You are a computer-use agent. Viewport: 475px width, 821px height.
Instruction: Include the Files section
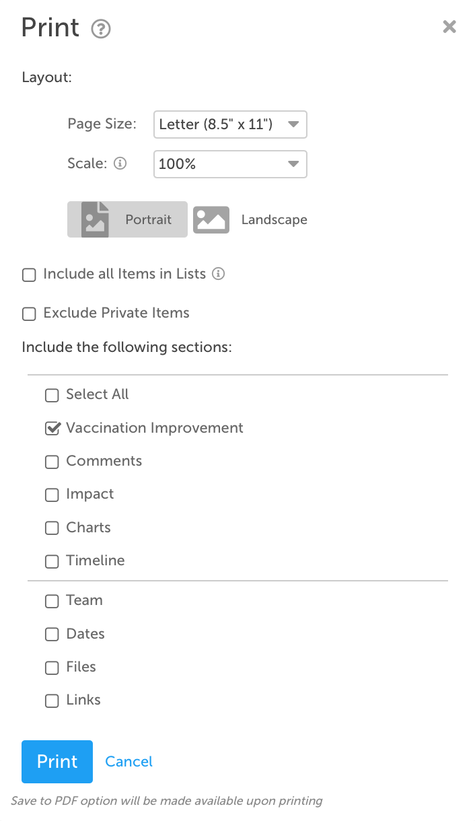pos(52,668)
